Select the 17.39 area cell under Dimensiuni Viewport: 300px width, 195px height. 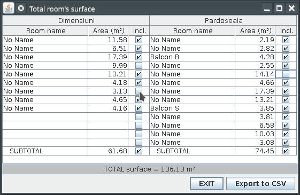pos(108,57)
